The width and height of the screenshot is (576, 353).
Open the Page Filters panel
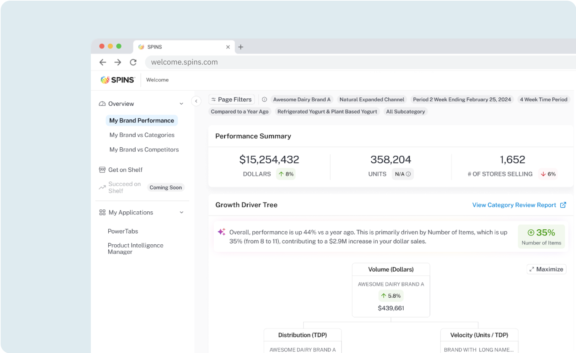click(232, 100)
